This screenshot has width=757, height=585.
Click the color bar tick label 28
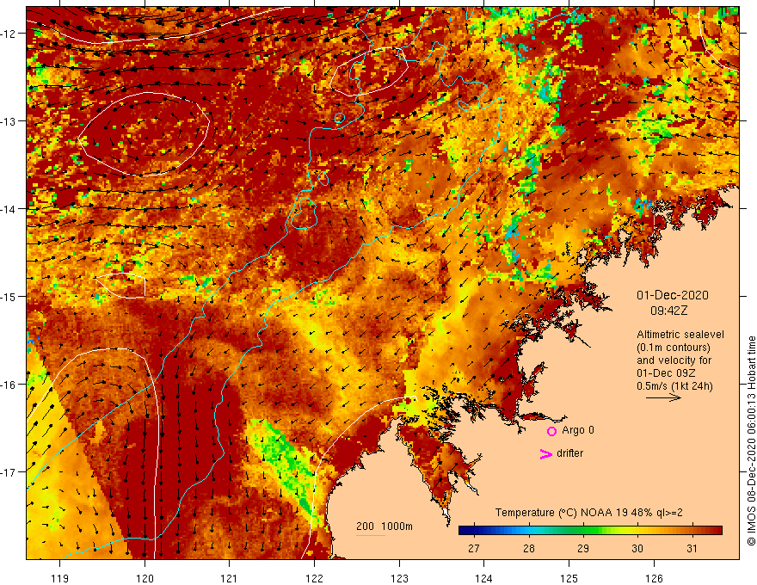point(529,548)
